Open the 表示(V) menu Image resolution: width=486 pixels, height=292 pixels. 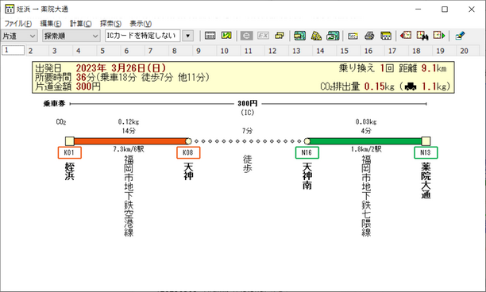coord(141,24)
